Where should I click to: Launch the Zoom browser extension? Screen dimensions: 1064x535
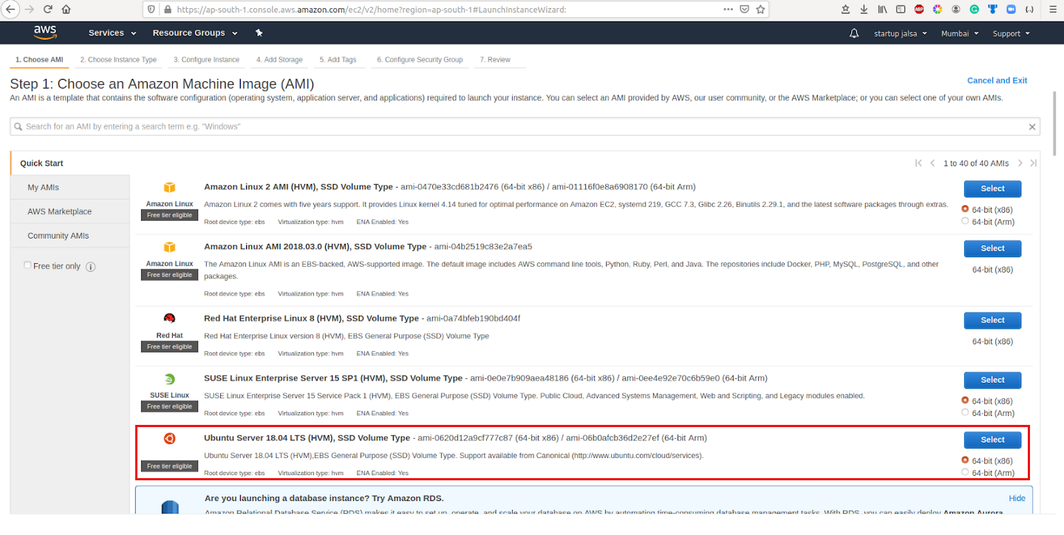(1011, 9)
